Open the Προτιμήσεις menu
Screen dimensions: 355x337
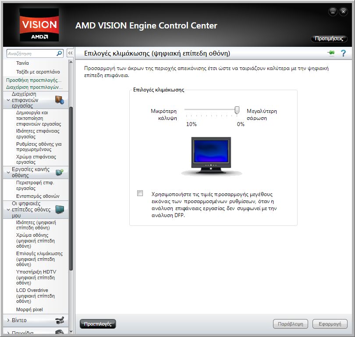(329, 39)
